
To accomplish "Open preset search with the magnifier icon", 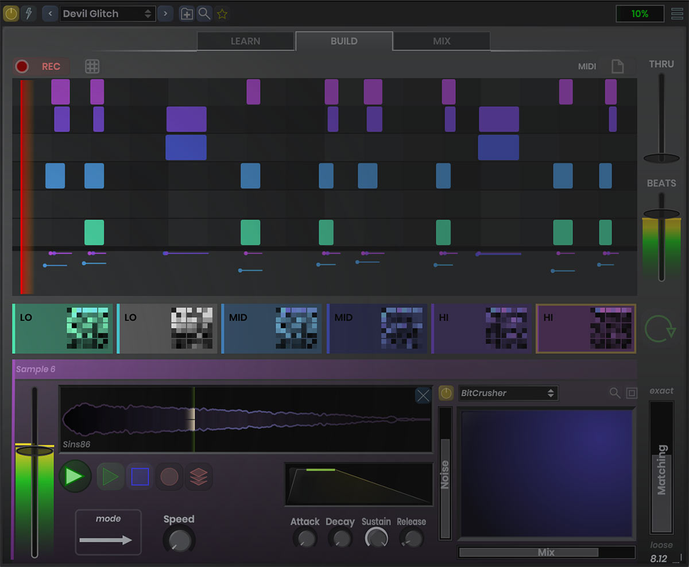I will coord(204,13).
